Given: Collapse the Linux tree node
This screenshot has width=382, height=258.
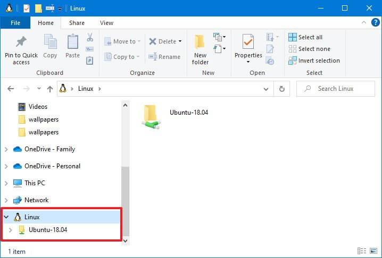Looking at the screenshot, I should pyautogui.click(x=6, y=217).
